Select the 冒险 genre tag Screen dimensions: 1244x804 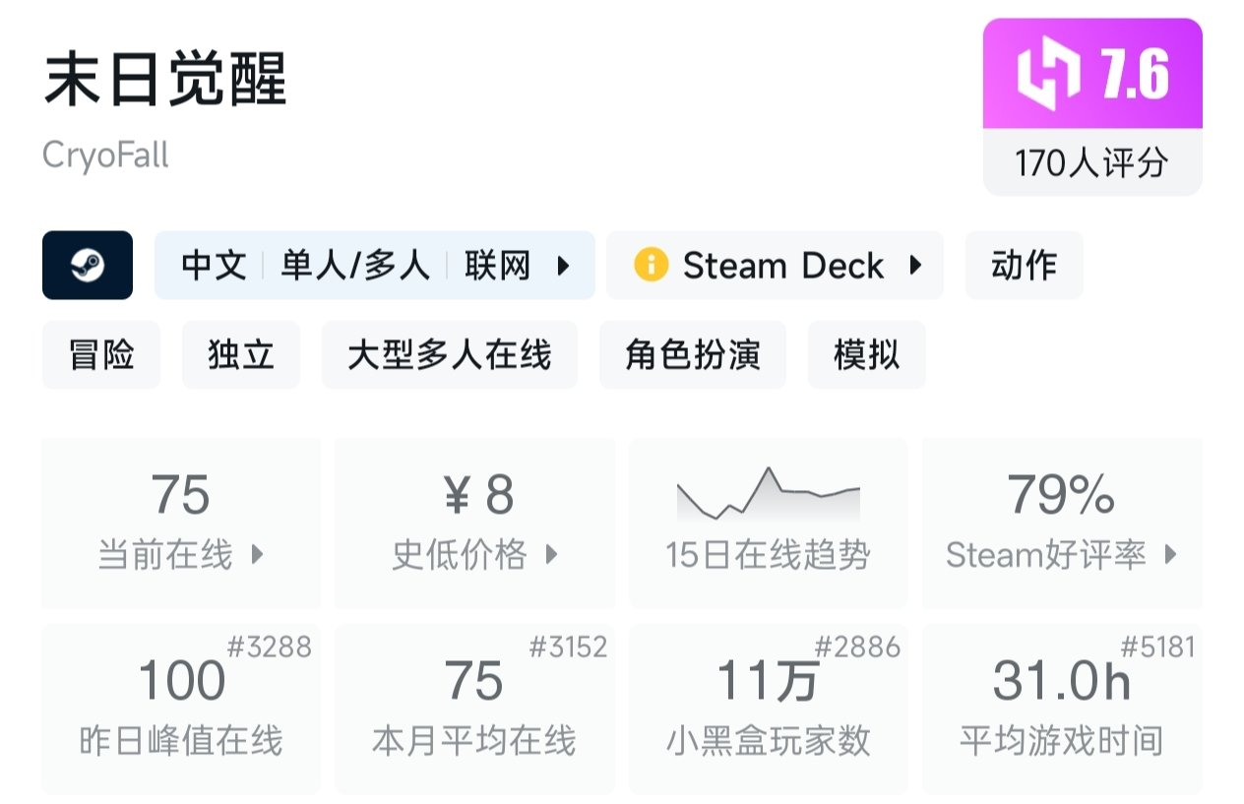(x=101, y=355)
